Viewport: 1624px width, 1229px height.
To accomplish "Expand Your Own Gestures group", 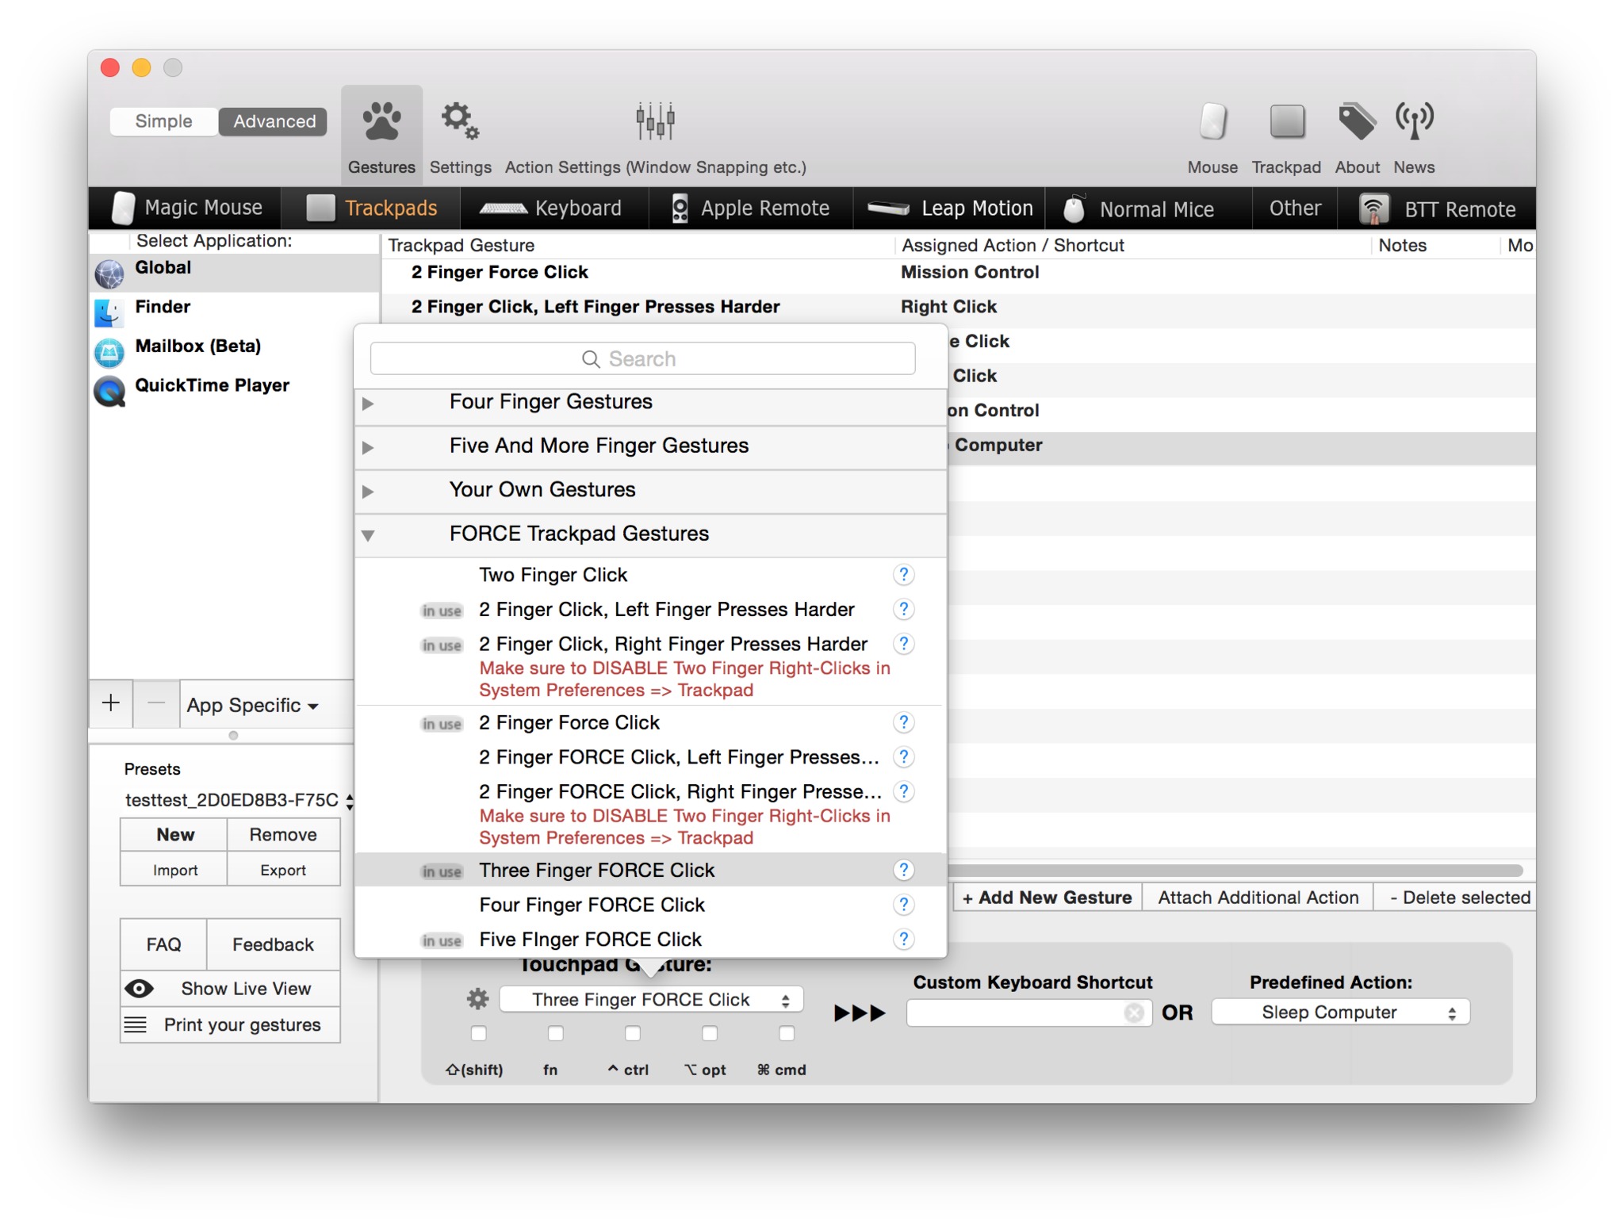I will [x=368, y=492].
